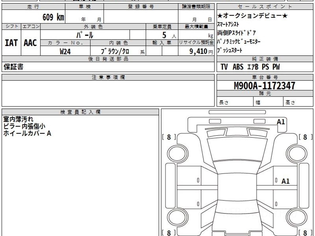
Task: Click the 走行 header cell
Action: point(33,7)
